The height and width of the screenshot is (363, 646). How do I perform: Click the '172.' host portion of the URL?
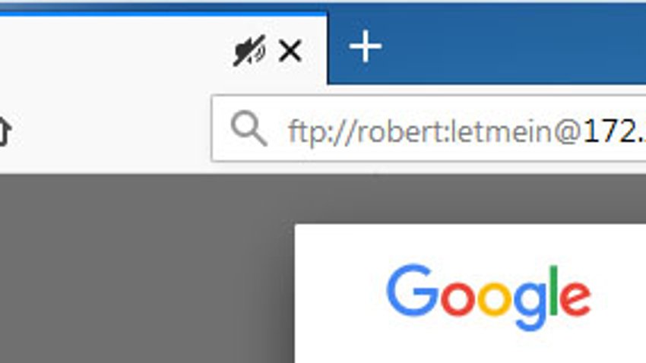614,131
